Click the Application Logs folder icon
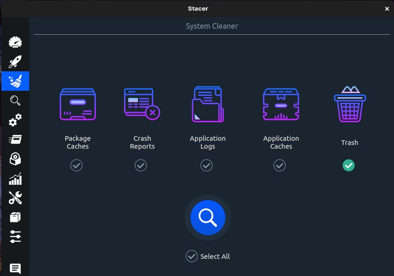Image resolution: width=394 pixels, height=276 pixels. (208, 104)
